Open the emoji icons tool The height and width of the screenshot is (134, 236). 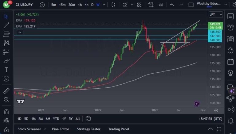click(6, 78)
